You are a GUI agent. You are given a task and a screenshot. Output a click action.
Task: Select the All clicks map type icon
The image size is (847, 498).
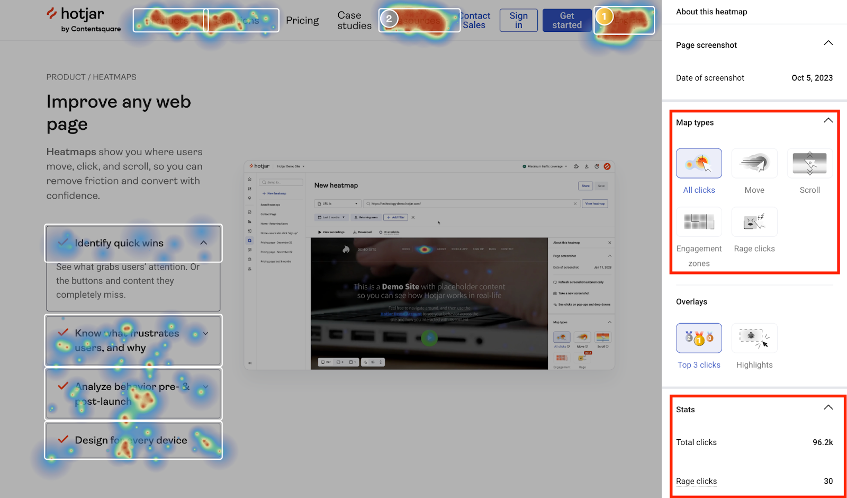pyautogui.click(x=699, y=163)
